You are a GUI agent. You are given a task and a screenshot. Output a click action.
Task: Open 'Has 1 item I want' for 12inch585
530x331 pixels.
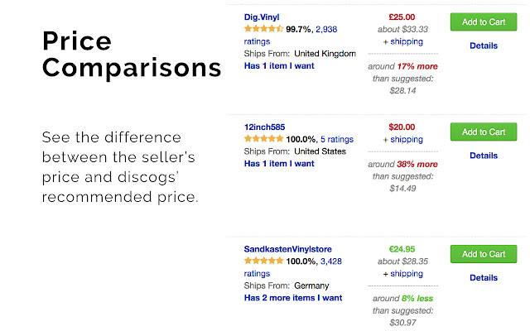(x=279, y=164)
